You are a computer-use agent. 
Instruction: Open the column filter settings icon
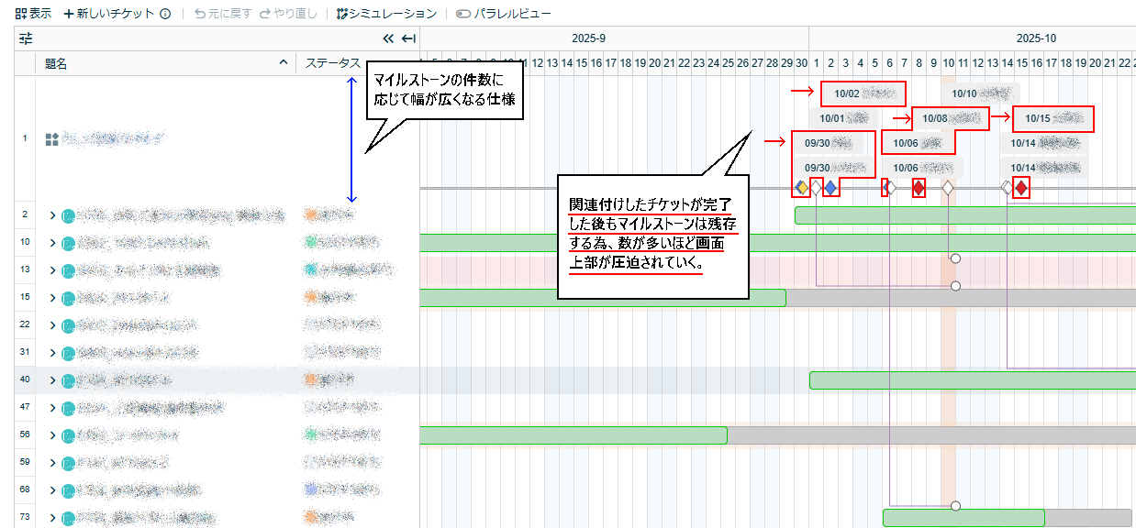[26, 38]
